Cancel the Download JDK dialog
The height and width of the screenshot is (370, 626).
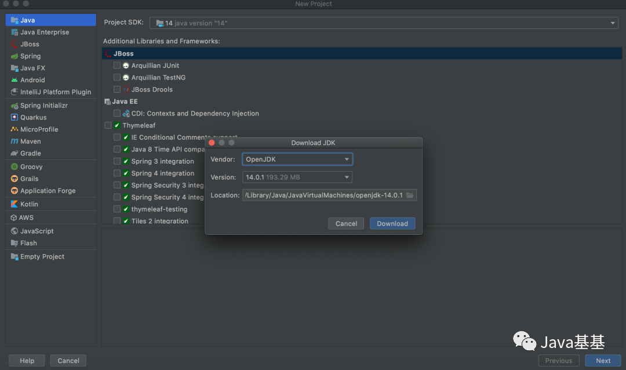point(346,223)
